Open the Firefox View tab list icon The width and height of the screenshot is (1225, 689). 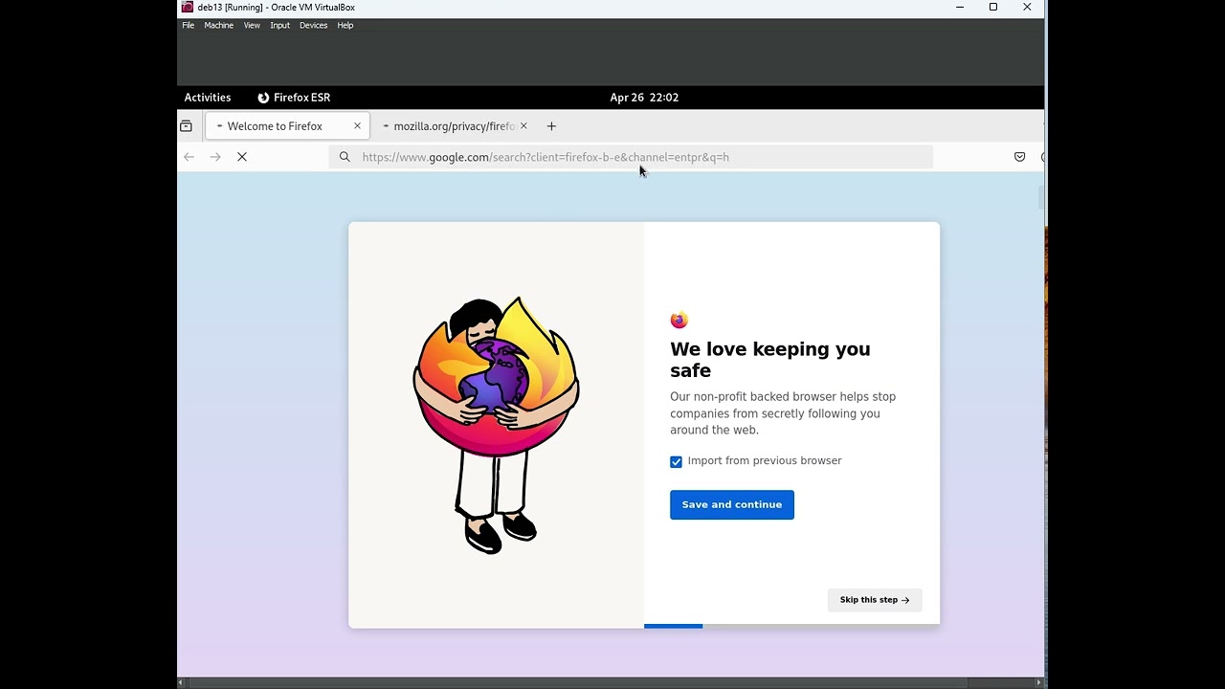click(186, 126)
